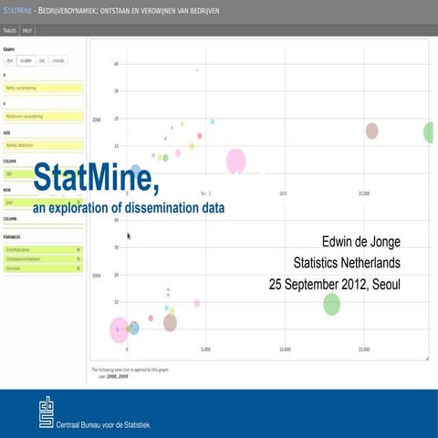The height and width of the screenshot is (438, 438).
Task: Open the filter icon on Grootteklasse
Action: pos(78,250)
